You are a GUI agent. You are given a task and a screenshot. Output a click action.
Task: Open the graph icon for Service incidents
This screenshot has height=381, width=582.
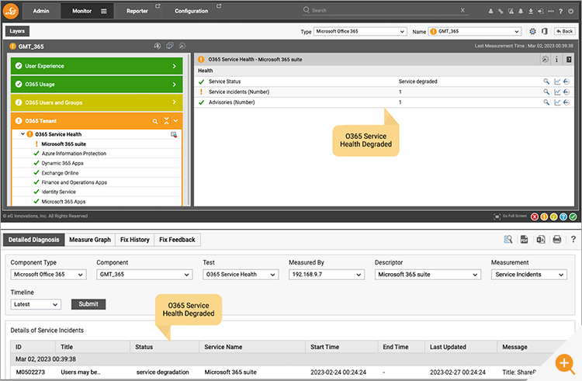point(557,92)
